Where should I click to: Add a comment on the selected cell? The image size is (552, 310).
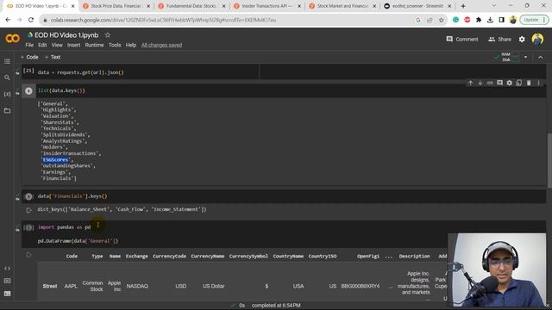(499, 83)
